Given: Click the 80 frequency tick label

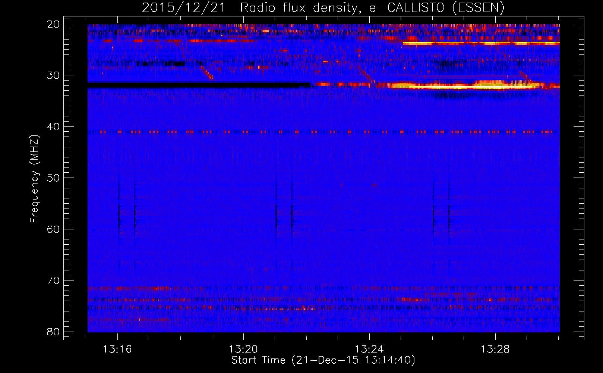Looking at the screenshot, I should click(x=54, y=332).
